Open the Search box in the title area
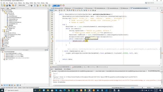The width and height of the screenshot is (163, 92). click(x=154, y=3)
